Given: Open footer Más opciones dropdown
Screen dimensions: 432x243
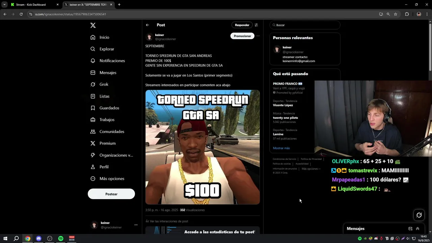Looking at the screenshot, I should (311, 169).
